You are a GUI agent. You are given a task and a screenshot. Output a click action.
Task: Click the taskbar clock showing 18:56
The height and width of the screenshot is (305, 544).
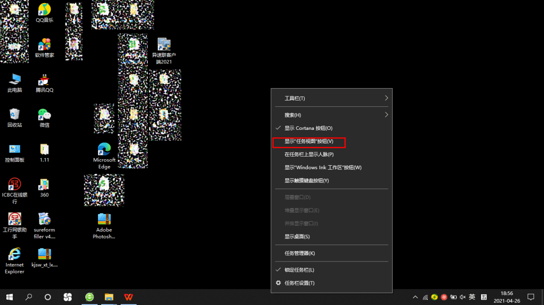(506, 297)
